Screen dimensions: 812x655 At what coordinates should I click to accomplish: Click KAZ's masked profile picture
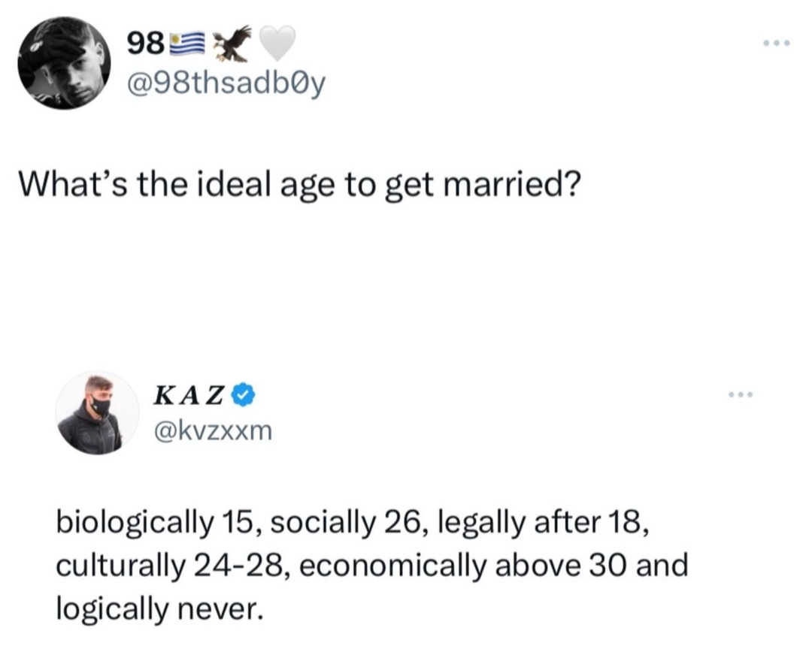tap(98, 412)
